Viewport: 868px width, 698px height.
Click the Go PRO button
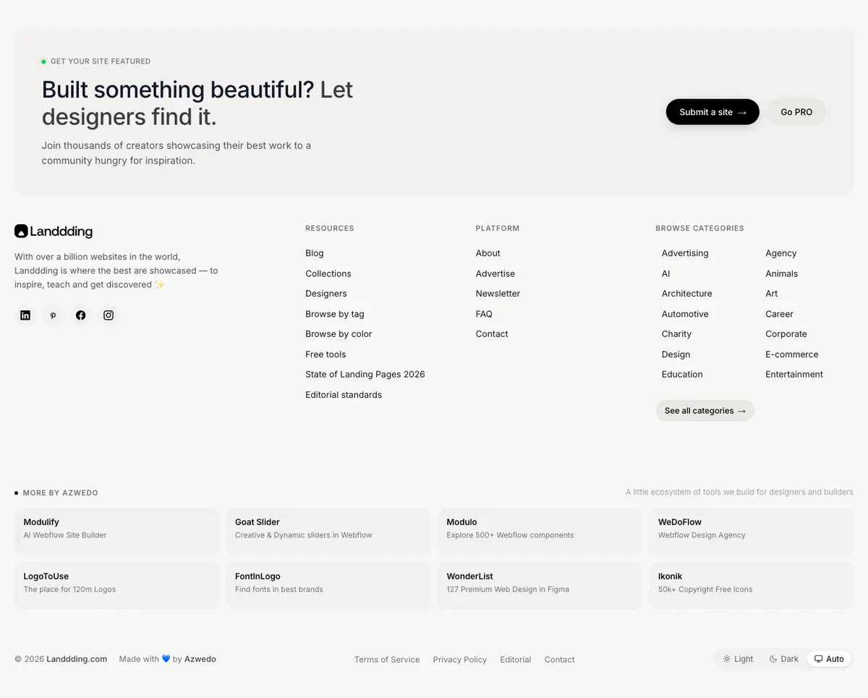(796, 112)
